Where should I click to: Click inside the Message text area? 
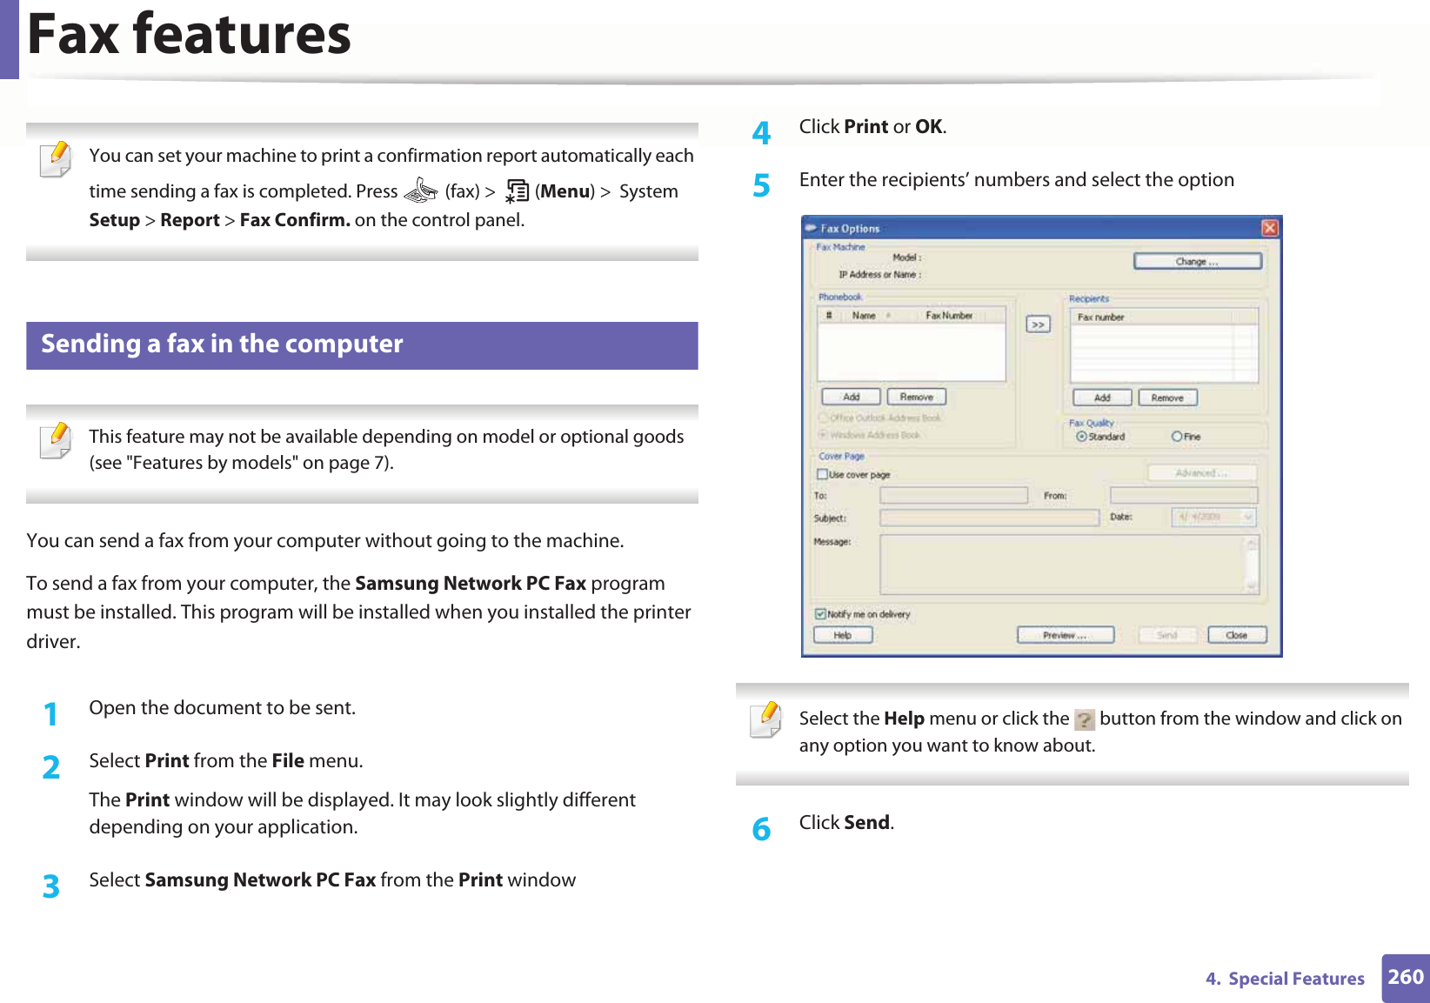point(1063,565)
